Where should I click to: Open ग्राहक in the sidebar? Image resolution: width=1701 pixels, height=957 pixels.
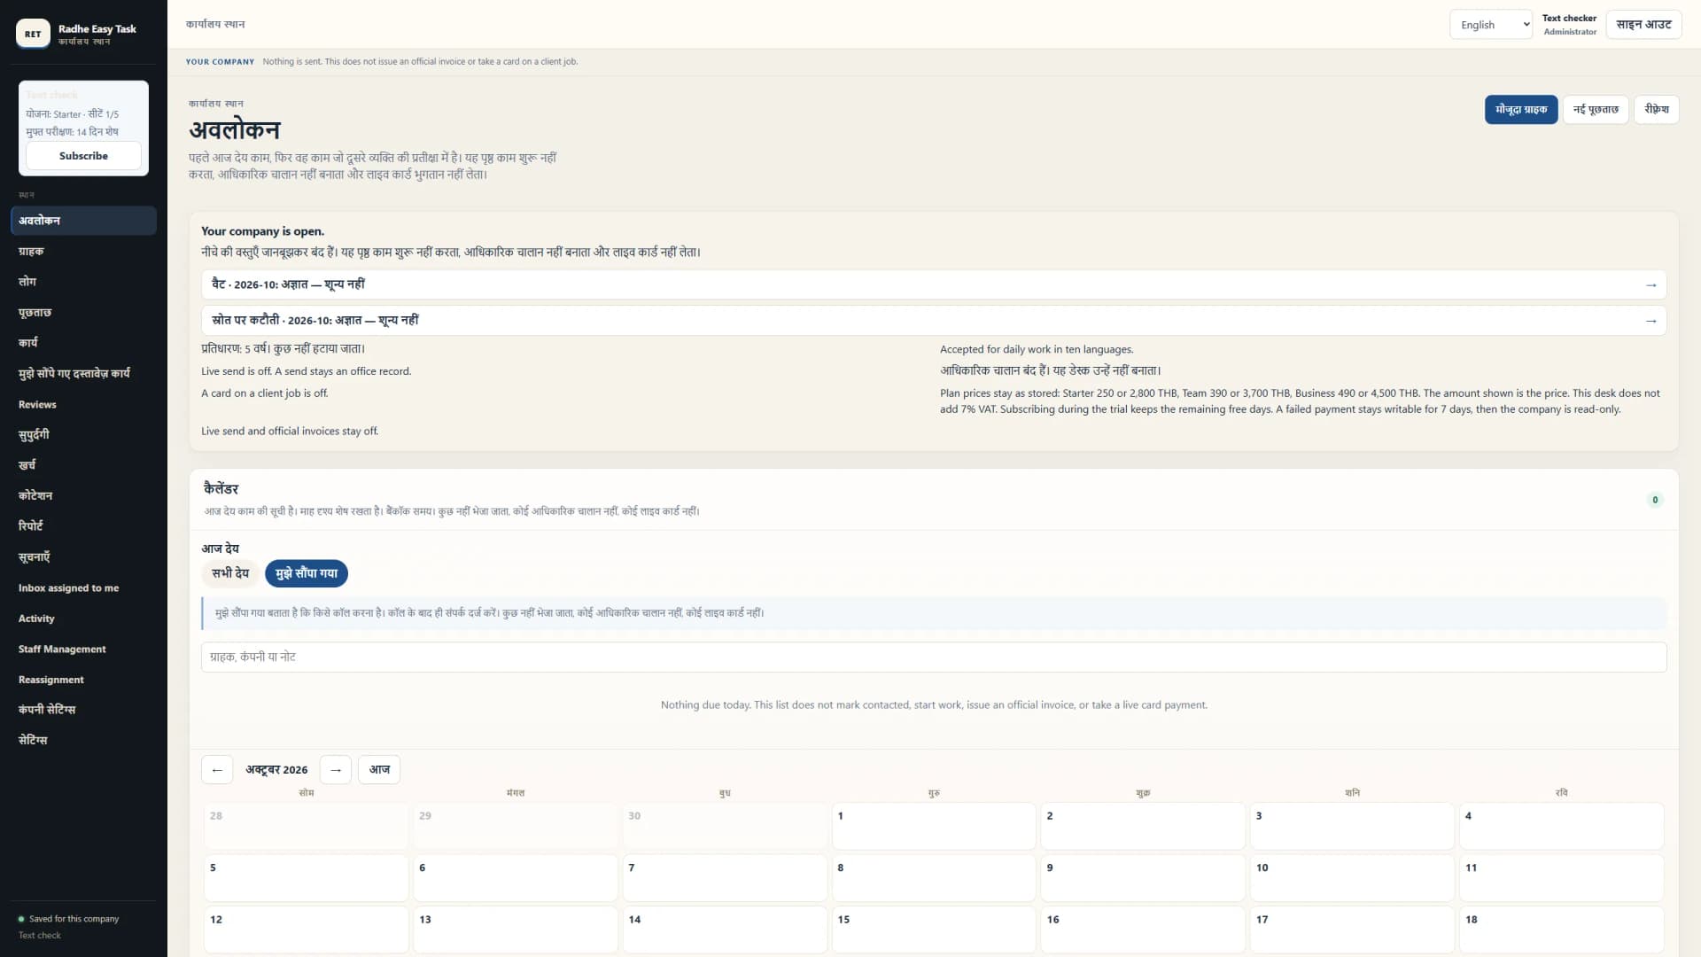point(83,252)
